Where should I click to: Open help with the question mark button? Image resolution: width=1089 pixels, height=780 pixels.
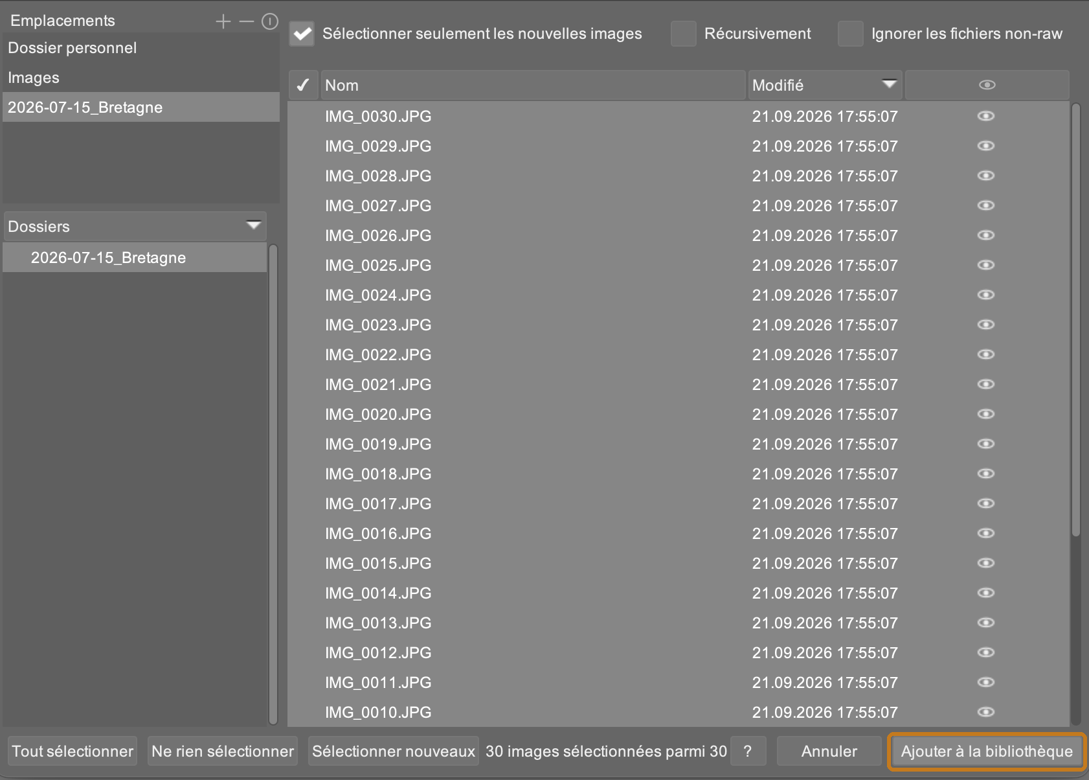click(748, 751)
